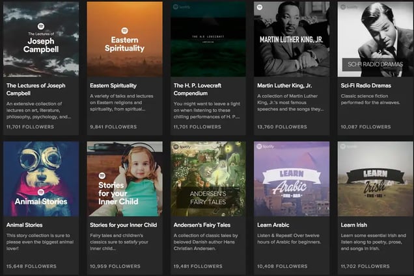The image size is (414, 276).
Task: Click Spotify logo on Martin Luther King cover
Action: [259, 8]
